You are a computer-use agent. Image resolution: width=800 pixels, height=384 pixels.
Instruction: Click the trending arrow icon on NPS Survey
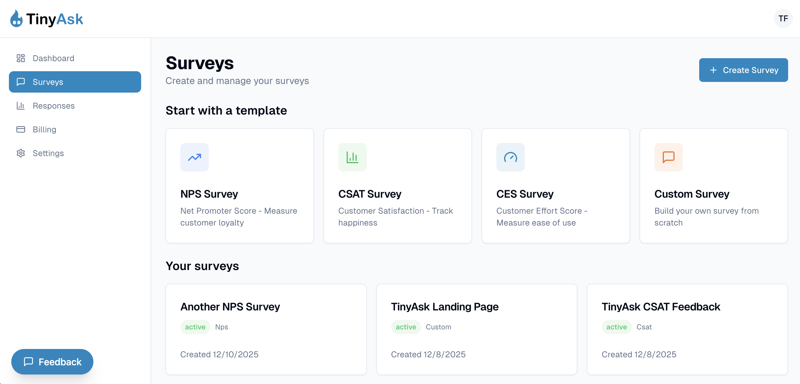(194, 157)
